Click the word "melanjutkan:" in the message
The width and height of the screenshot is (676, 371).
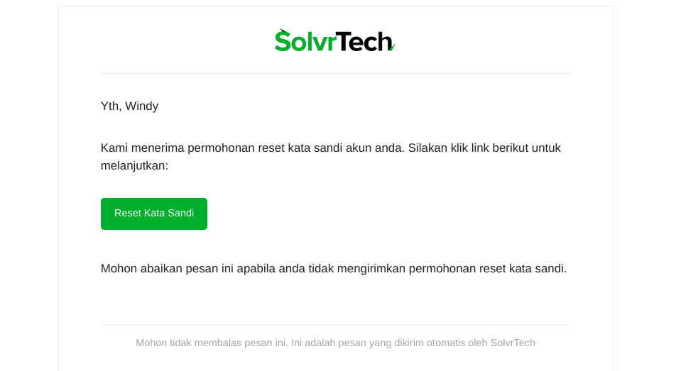[x=134, y=165]
